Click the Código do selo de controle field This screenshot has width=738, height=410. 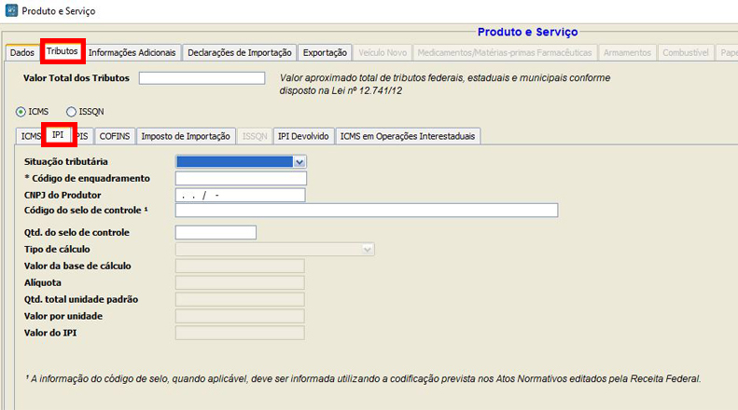[367, 211]
